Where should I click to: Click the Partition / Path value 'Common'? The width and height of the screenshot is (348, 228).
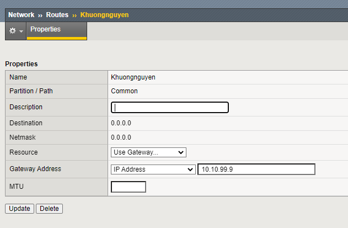(124, 91)
